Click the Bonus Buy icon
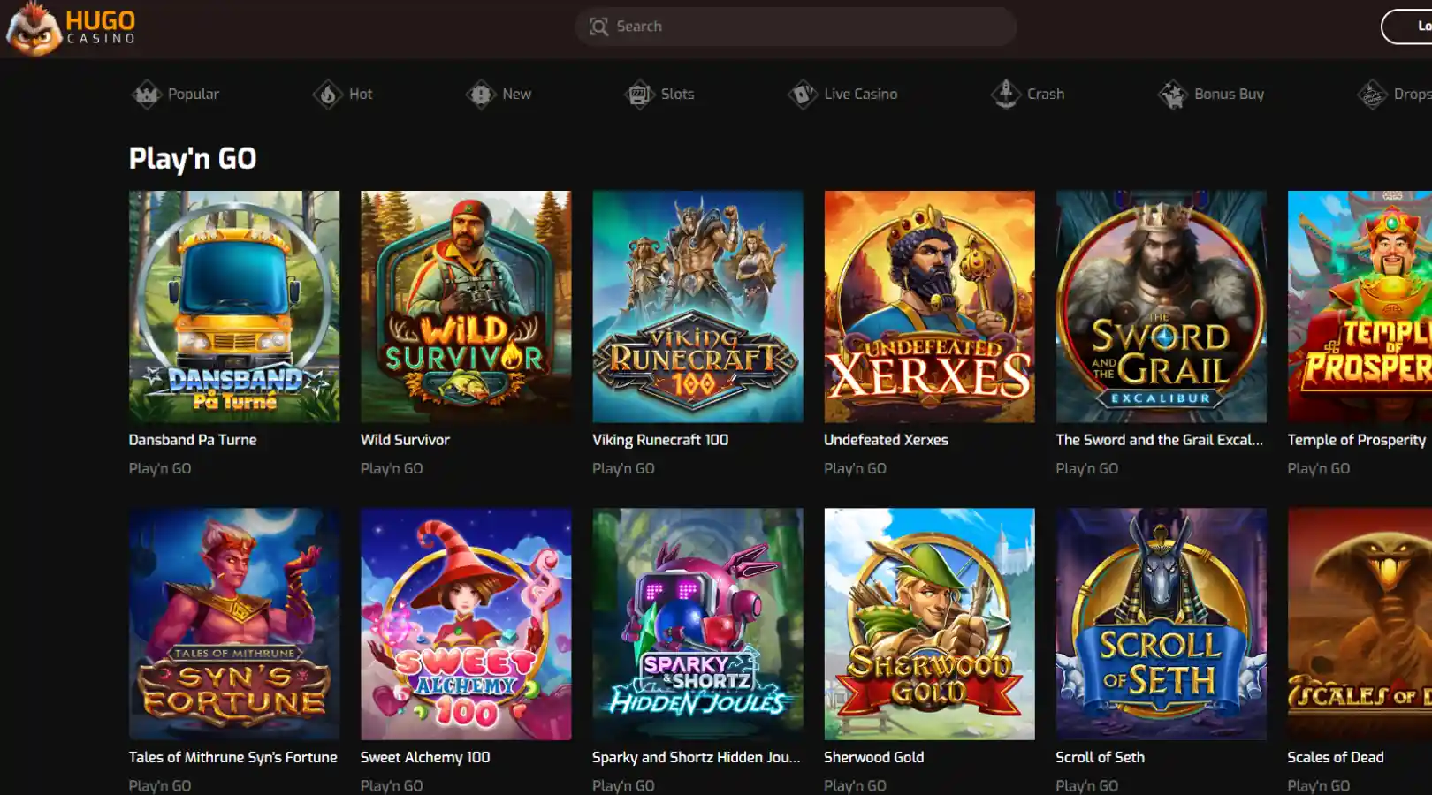1432x795 pixels. pos(1172,94)
